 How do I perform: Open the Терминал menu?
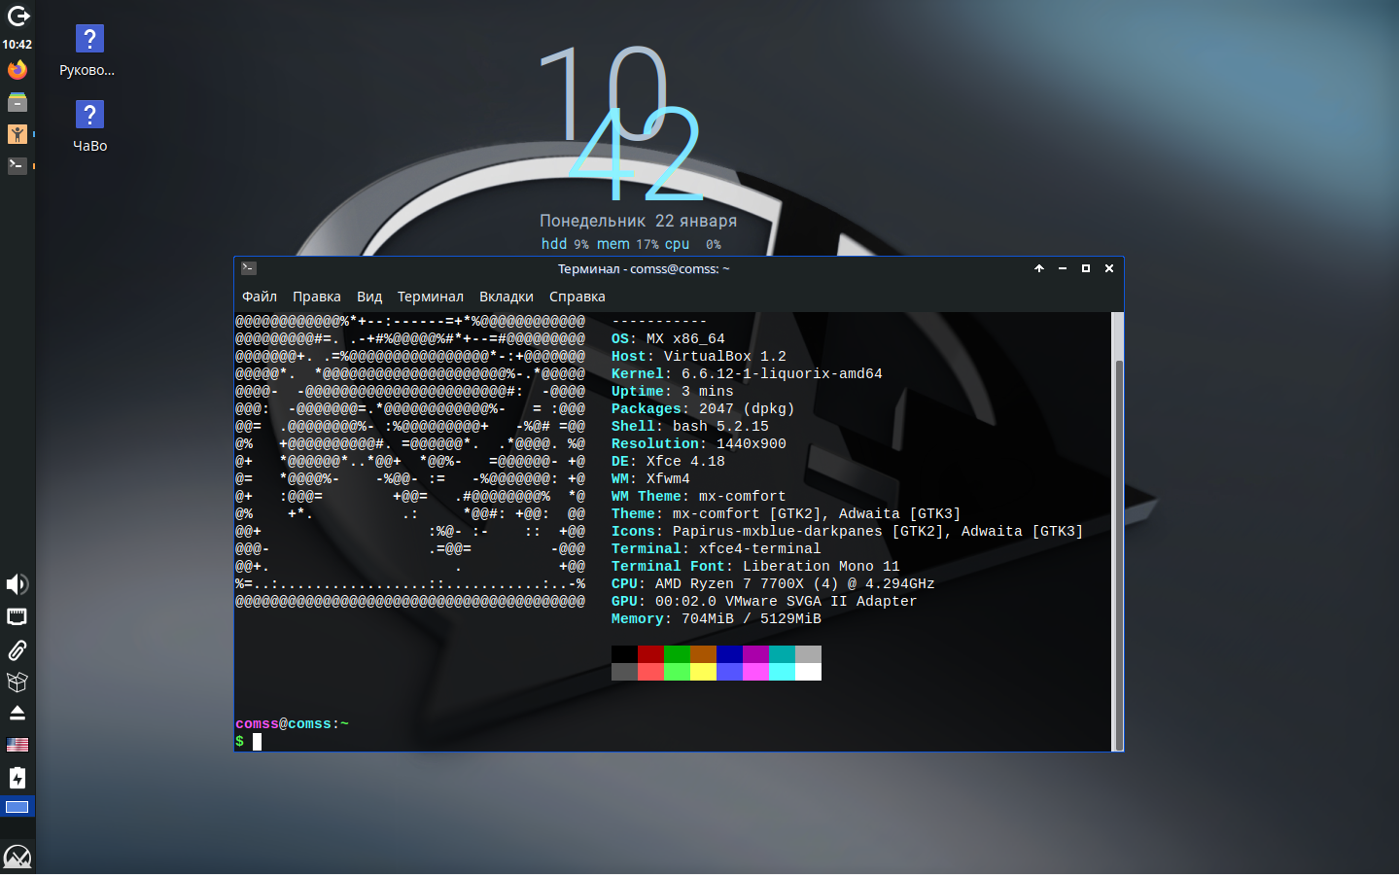[431, 297]
